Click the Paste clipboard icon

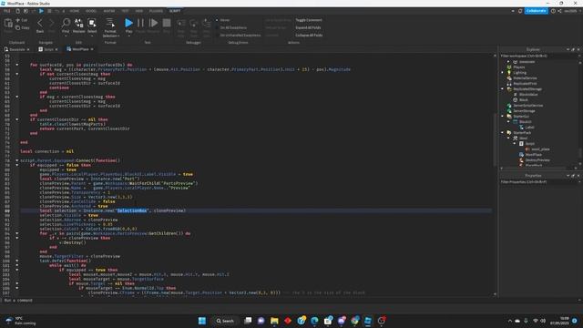click(8, 24)
